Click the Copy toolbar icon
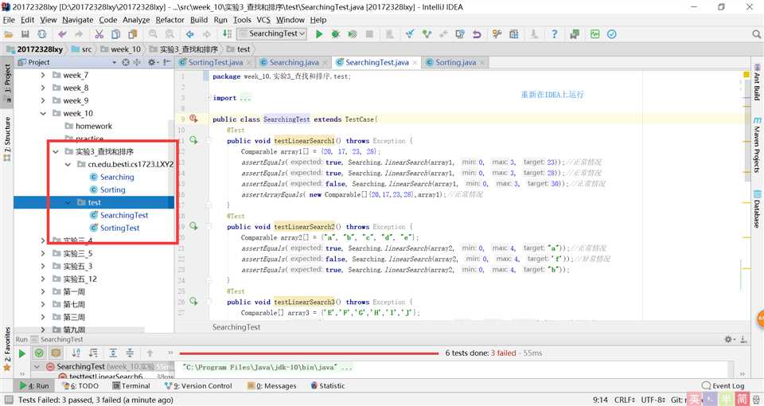The image size is (764, 406). [115, 34]
